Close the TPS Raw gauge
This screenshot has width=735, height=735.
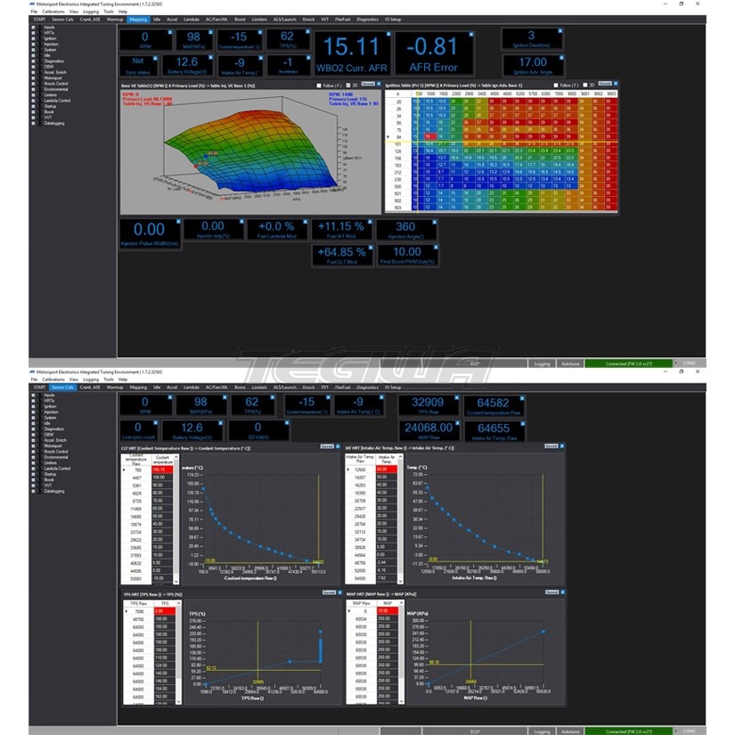click(x=455, y=399)
